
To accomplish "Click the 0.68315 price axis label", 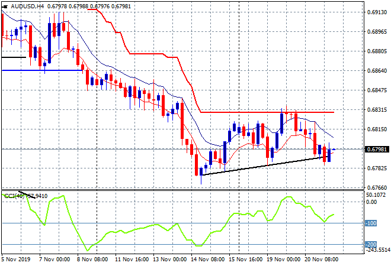I will point(377,110).
